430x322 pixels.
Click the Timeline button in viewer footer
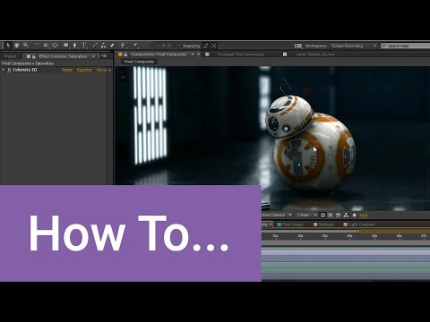[339, 215]
